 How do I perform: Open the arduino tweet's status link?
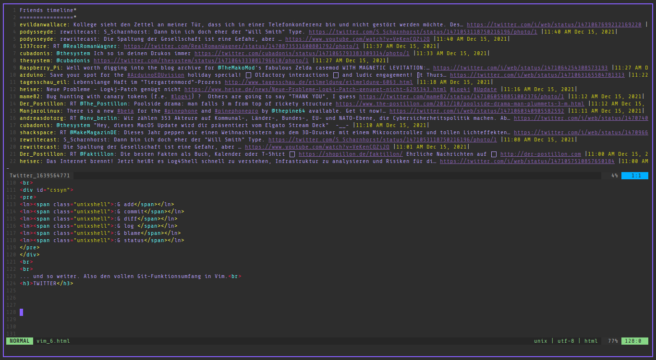click(x=537, y=75)
